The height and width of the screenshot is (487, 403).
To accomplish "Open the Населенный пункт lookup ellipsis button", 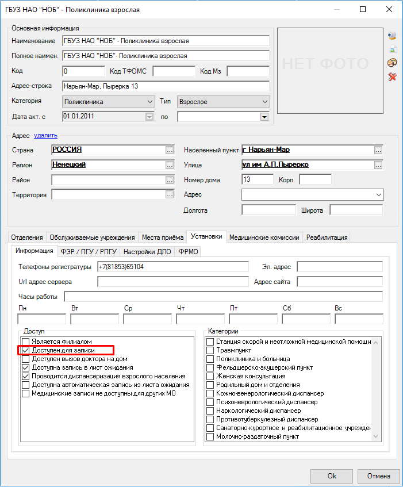I will [x=378, y=150].
